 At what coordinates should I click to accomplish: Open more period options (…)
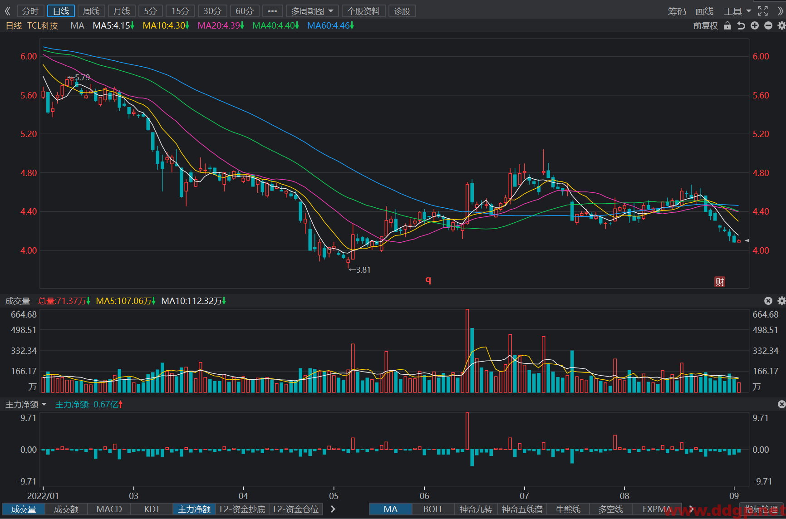tap(273, 11)
